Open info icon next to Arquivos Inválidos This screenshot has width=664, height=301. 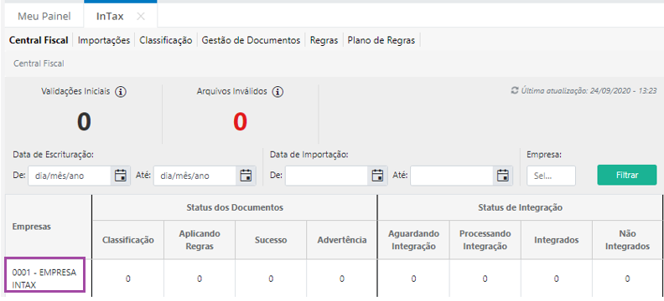278,92
